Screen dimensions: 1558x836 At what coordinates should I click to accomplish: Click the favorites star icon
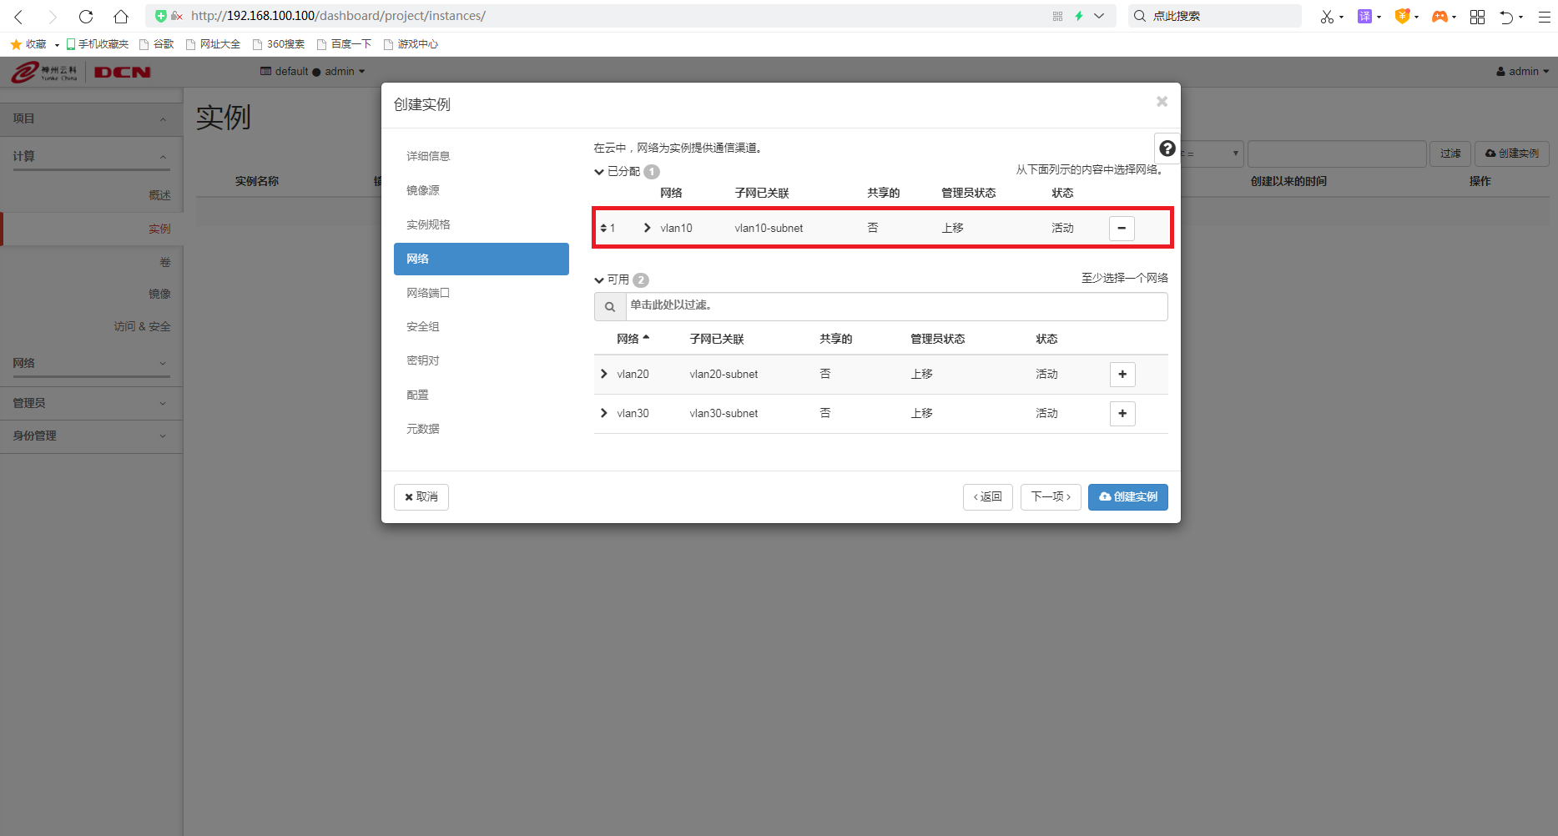pos(16,44)
